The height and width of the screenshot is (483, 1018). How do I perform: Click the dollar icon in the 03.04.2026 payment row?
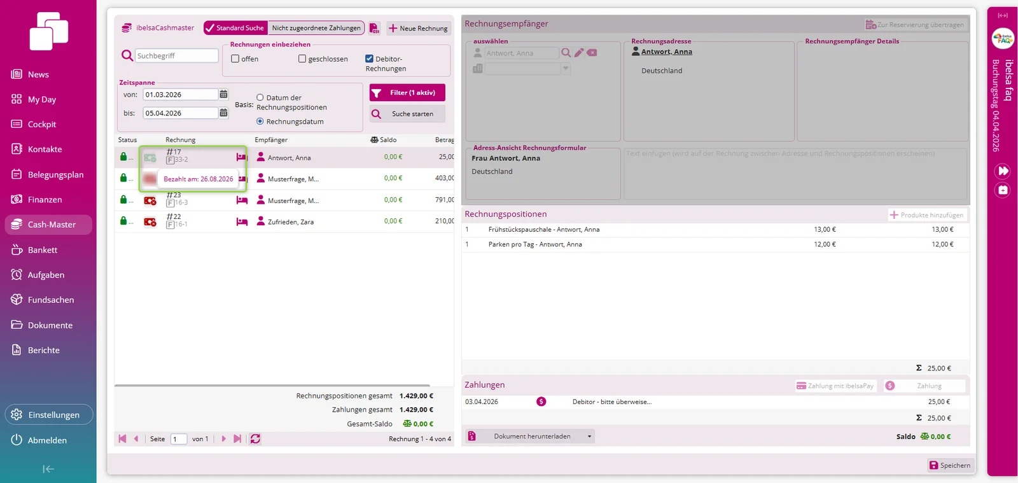541,402
